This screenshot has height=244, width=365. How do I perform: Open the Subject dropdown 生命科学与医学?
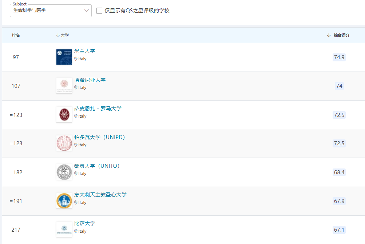[x=51, y=11]
